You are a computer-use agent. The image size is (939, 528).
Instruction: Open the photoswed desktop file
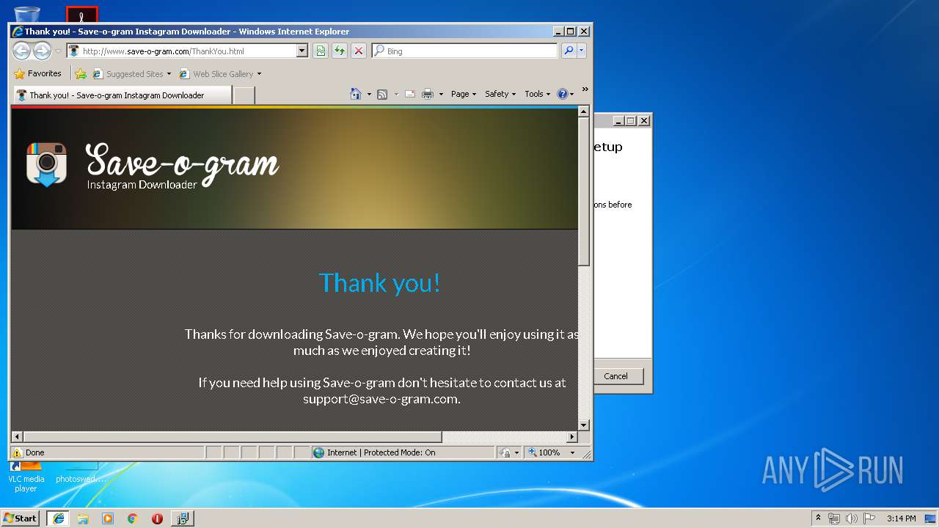click(x=81, y=474)
